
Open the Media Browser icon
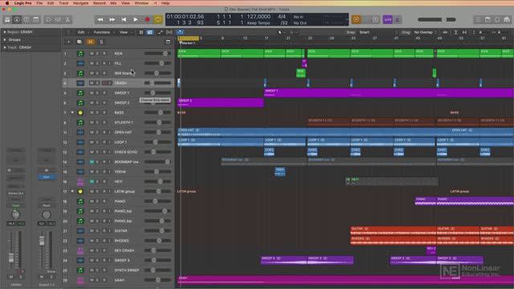point(507,19)
